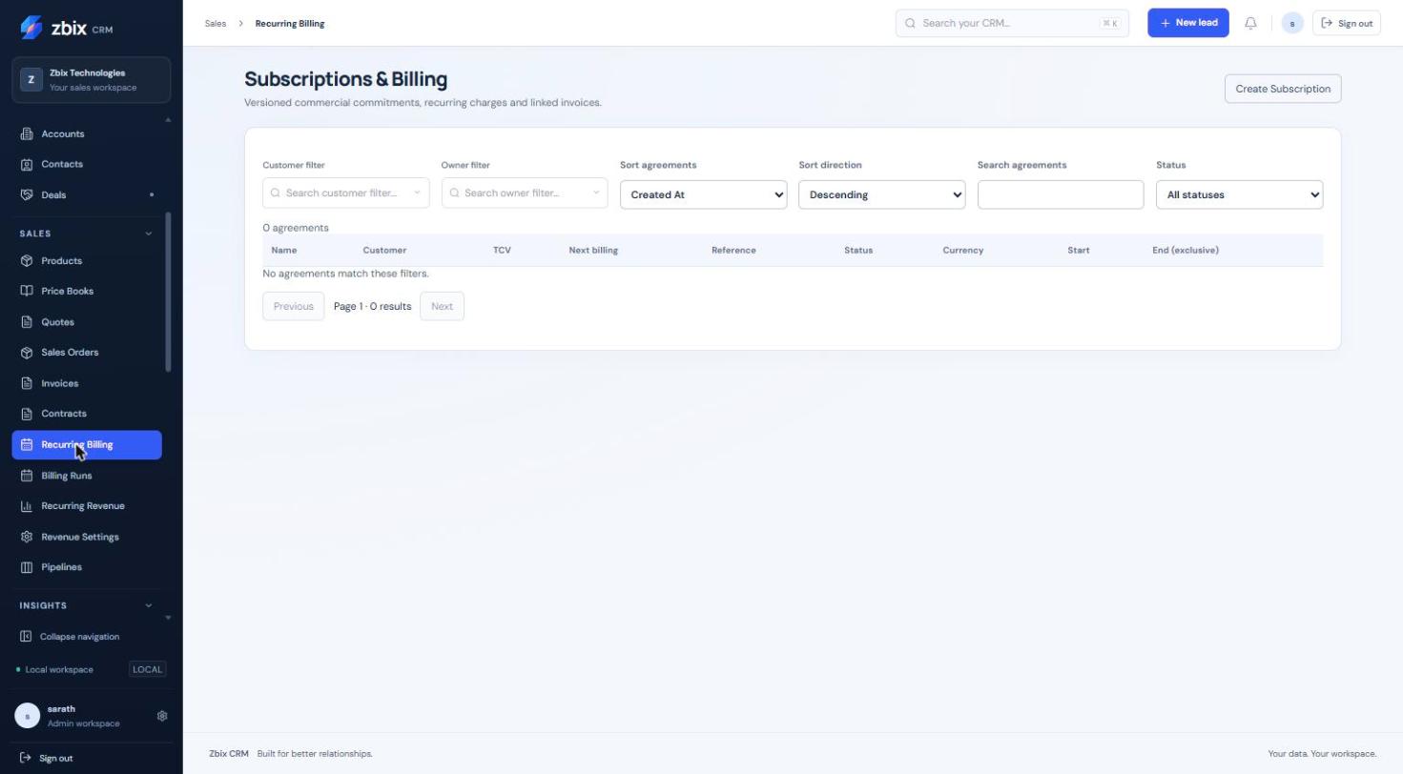The height and width of the screenshot is (774, 1403).
Task: Open Sort agreements dropdown
Action: click(704, 194)
